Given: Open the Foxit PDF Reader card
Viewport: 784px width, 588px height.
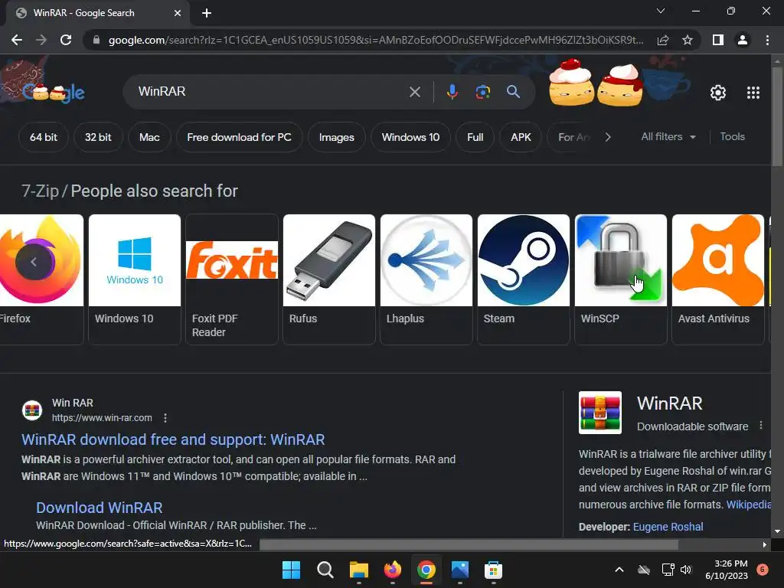Looking at the screenshot, I should 231,279.
